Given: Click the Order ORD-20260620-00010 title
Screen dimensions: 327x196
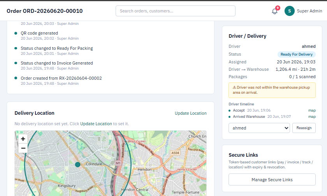Looking at the screenshot, I should 45,11.
